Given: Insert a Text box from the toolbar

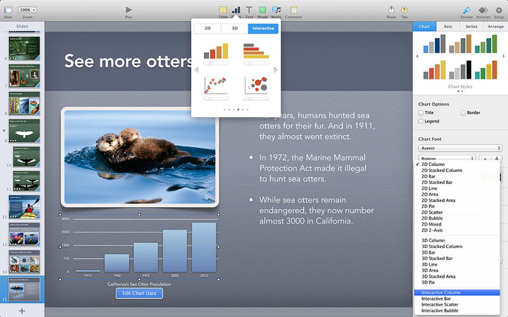Looking at the screenshot, I should [249, 10].
